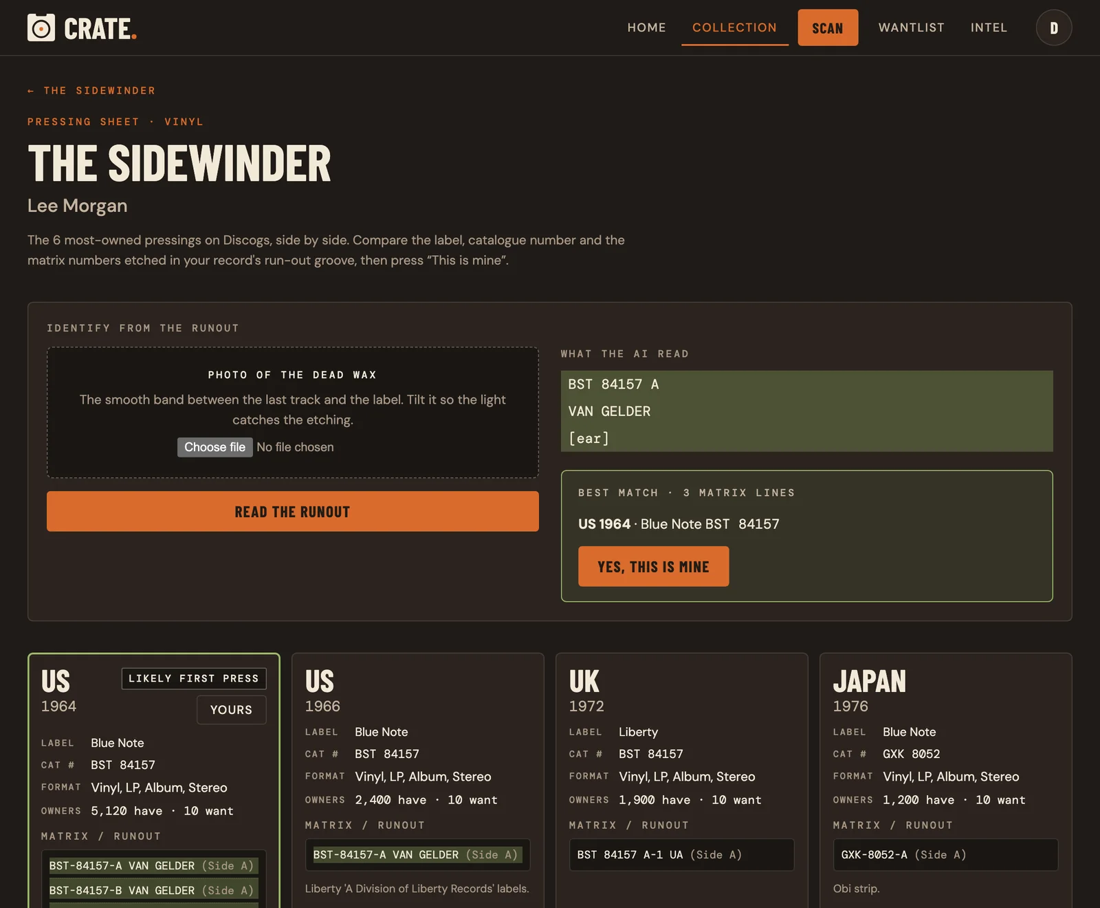
Task: Open the JAPAN 1976 pressing card heading
Action: click(x=870, y=682)
